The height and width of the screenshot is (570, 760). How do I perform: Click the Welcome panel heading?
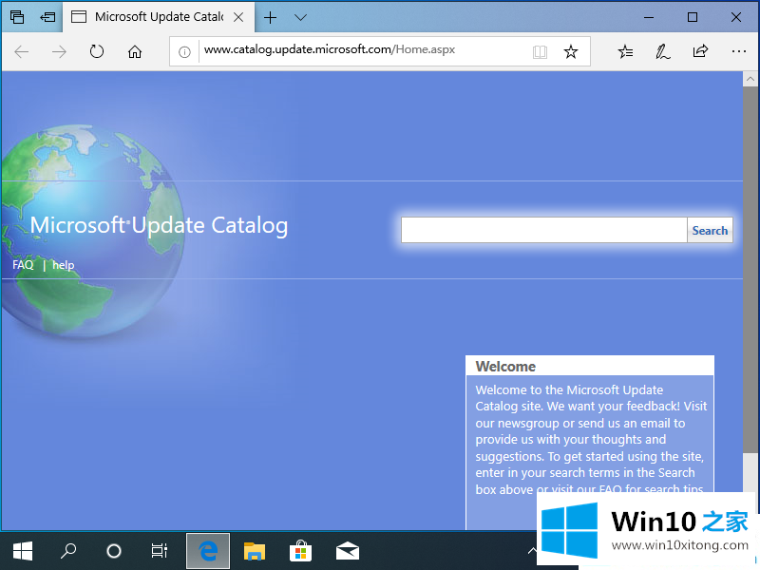point(505,367)
